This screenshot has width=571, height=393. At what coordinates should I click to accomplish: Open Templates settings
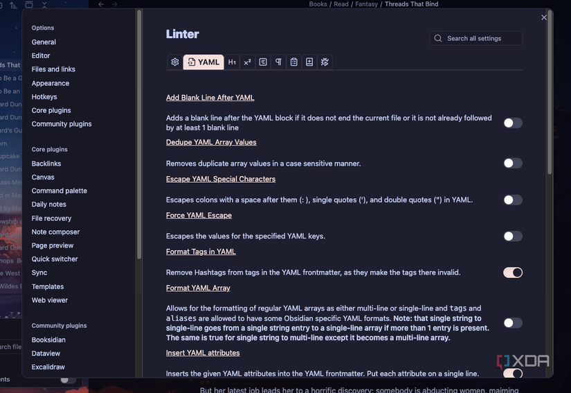[x=48, y=286]
